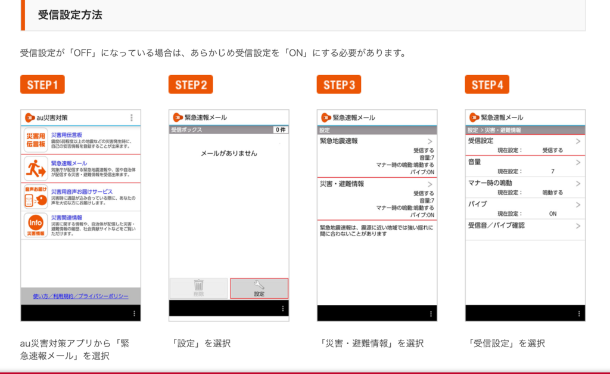Open the 災害用音声お届けサービス link
Image resolution: width=610 pixels, height=374 pixels.
(x=82, y=191)
